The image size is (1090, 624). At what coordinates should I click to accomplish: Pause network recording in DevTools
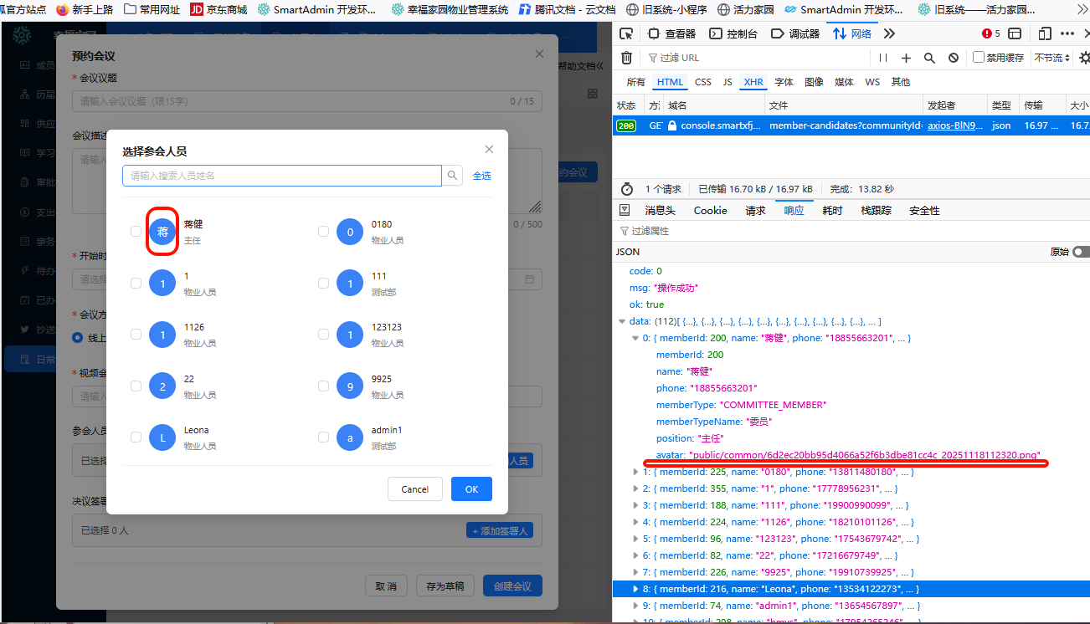tap(882, 58)
